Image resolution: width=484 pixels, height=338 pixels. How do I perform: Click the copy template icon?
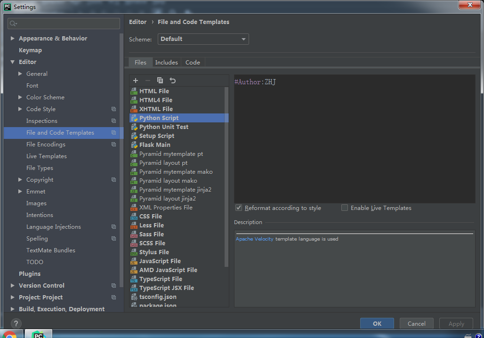160,80
